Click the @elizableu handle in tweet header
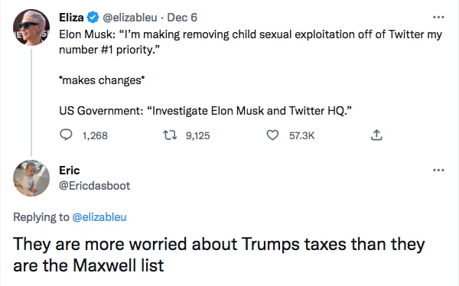This screenshot has width=459, height=286. point(130,18)
